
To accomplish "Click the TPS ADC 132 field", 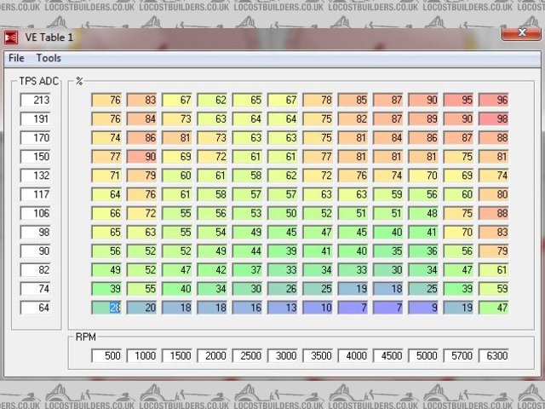I will 36,176.
